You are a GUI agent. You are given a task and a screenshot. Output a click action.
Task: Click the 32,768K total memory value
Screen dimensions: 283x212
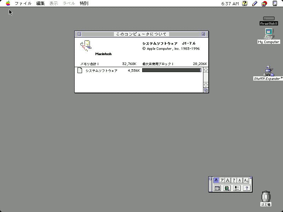pos(129,64)
